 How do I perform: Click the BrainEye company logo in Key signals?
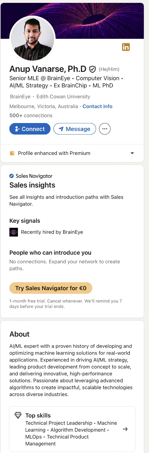click(14, 232)
